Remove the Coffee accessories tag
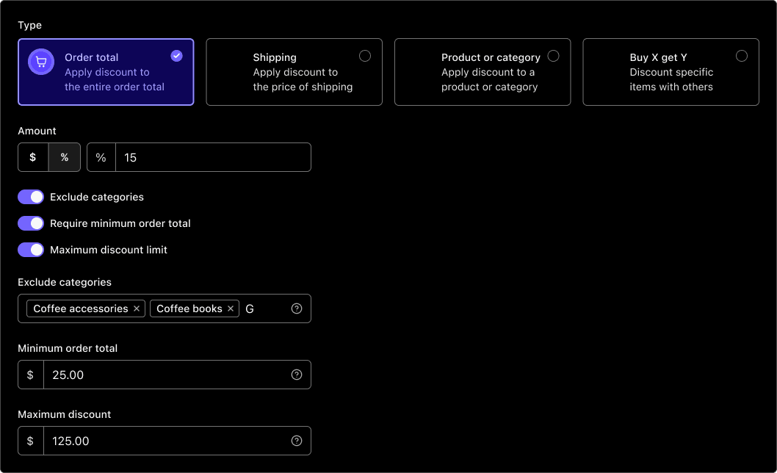This screenshot has height=473, width=777. 137,308
